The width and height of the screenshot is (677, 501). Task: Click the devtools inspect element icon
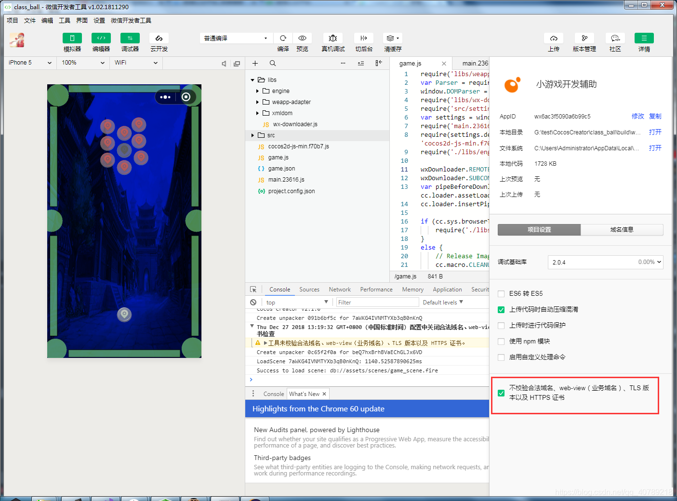click(253, 290)
